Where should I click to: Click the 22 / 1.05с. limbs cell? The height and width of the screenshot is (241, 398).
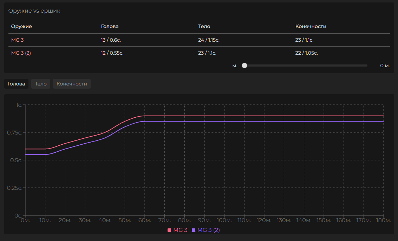click(306, 53)
